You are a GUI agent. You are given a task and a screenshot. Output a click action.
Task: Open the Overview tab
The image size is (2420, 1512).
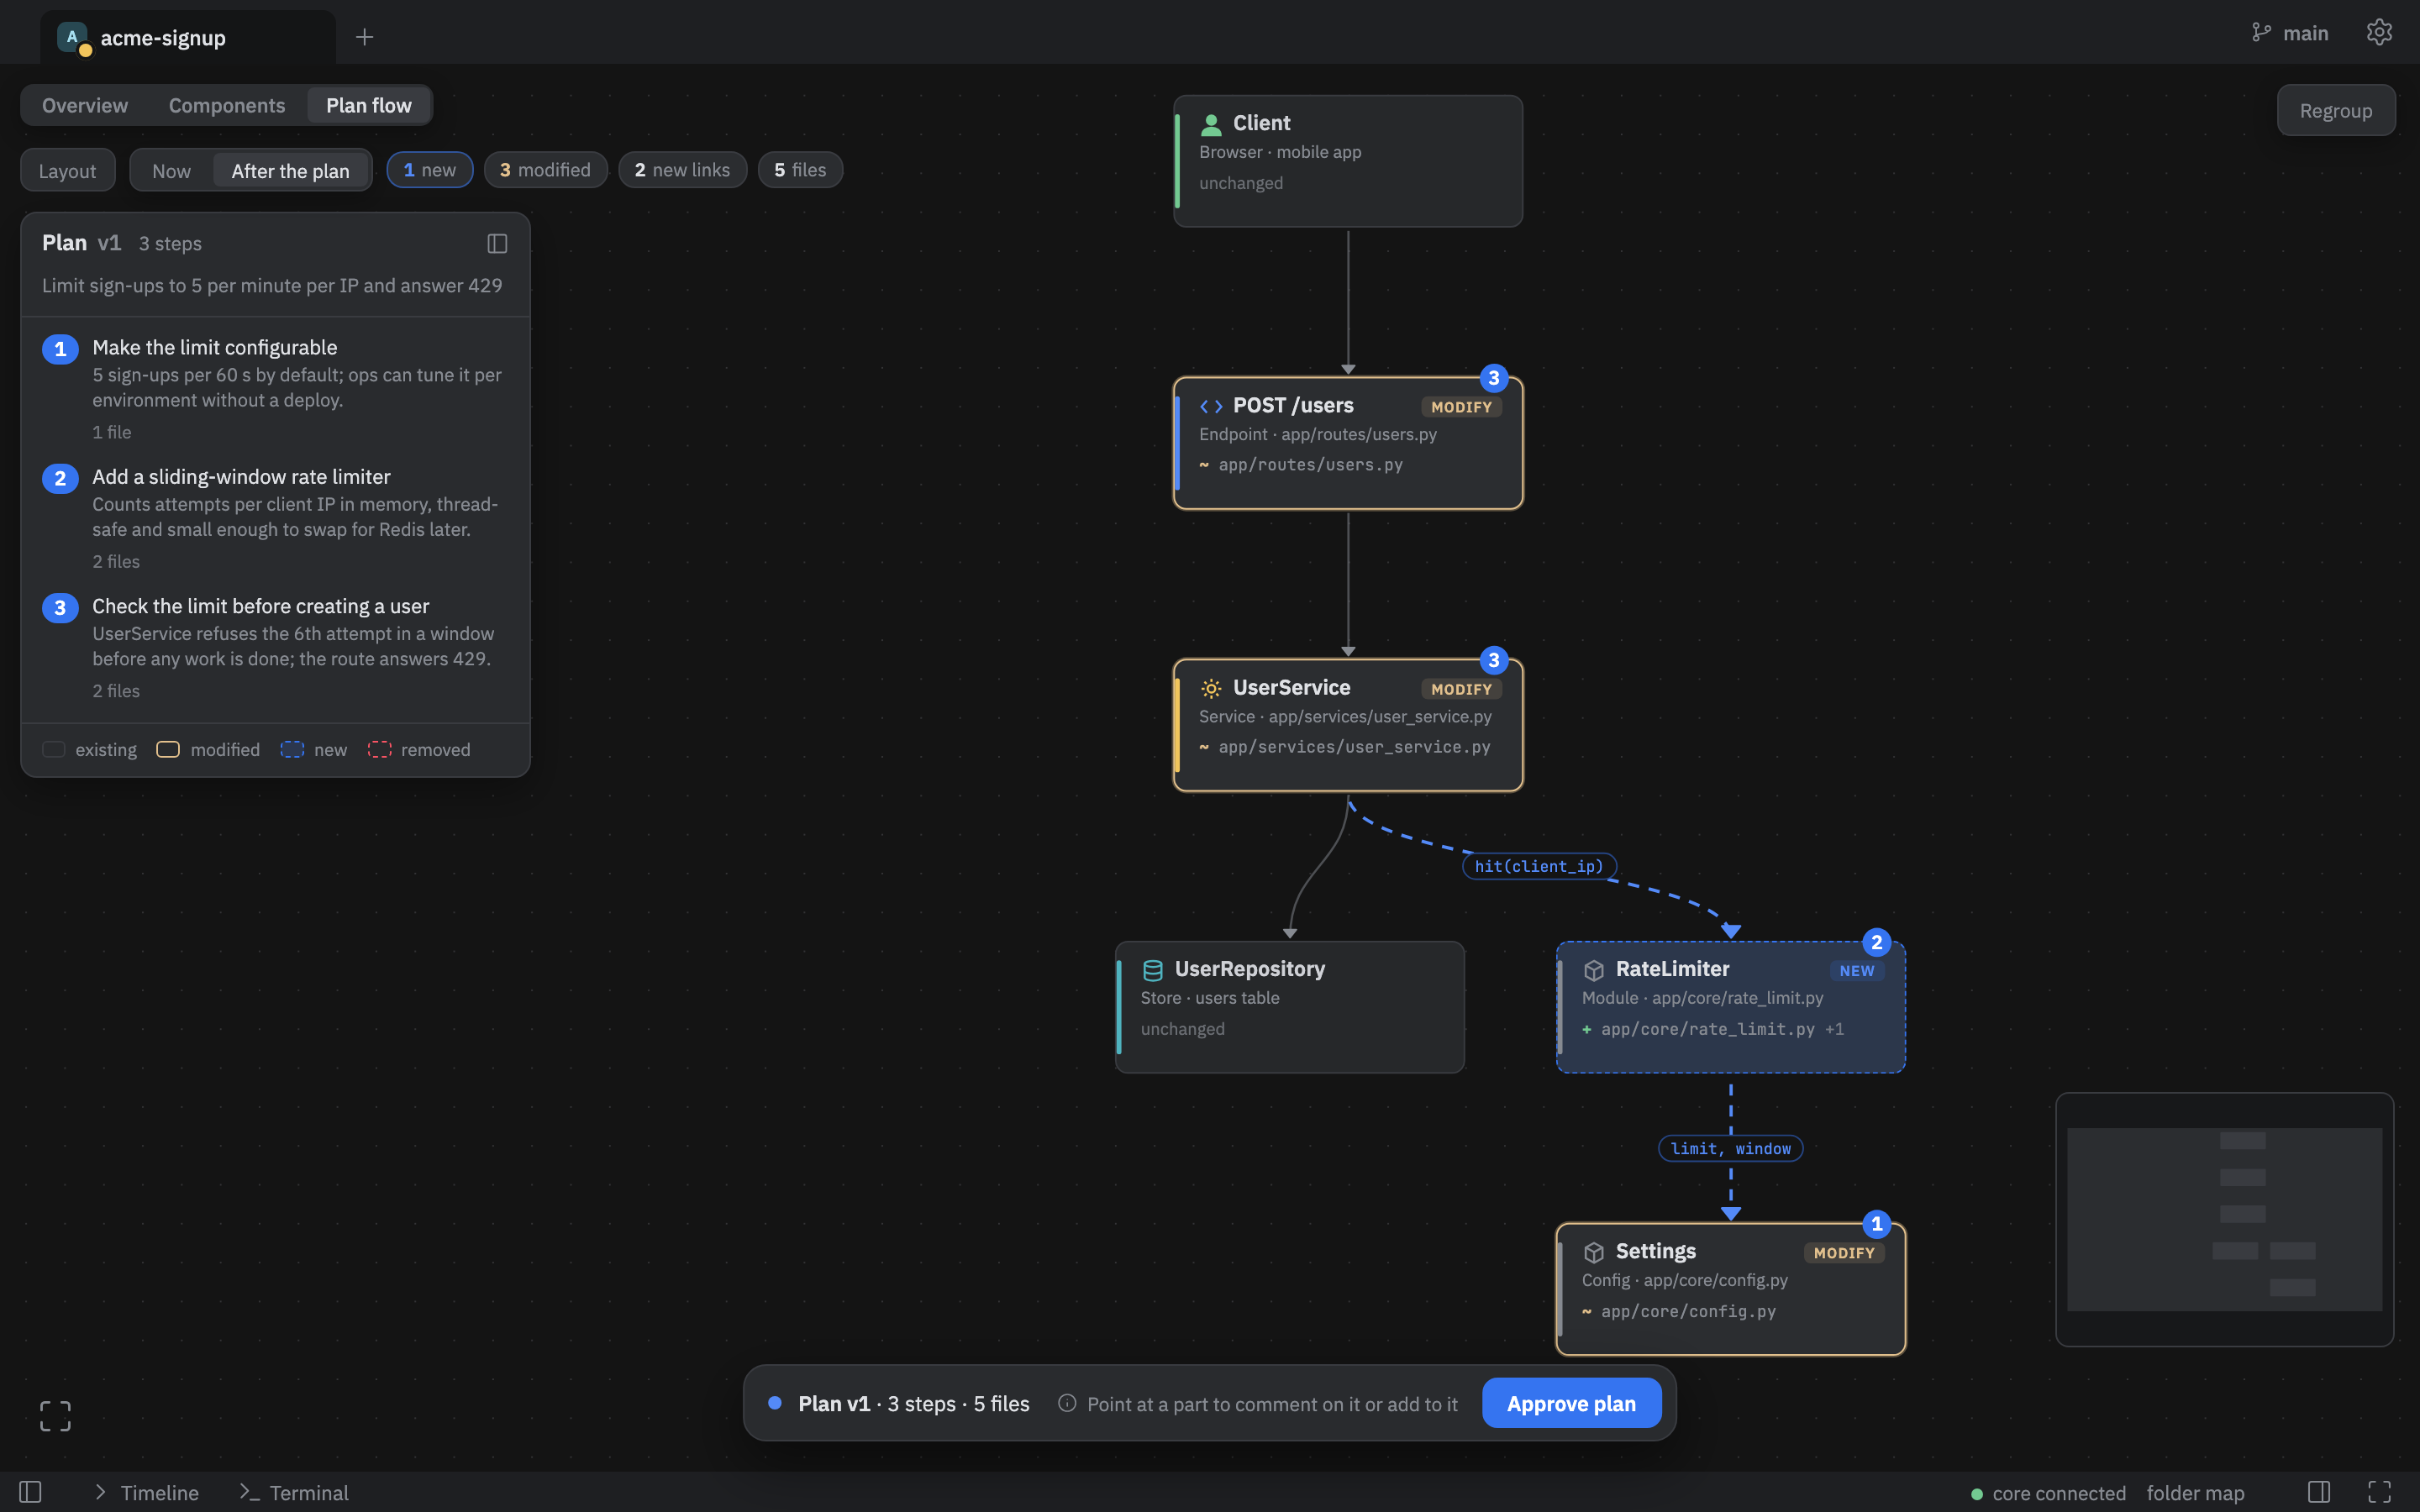coord(85,105)
